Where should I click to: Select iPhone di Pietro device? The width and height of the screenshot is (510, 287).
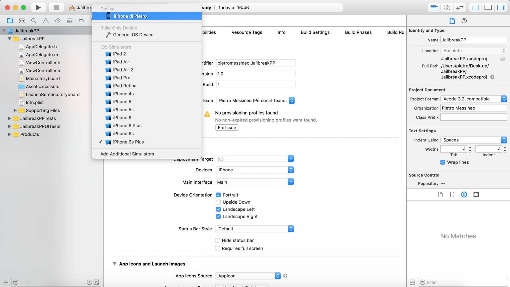point(147,16)
